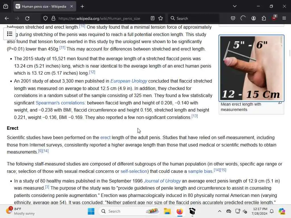Viewport: 291px width, 218px height.
Task: Show site security padlock information
Action: pos(53,18)
